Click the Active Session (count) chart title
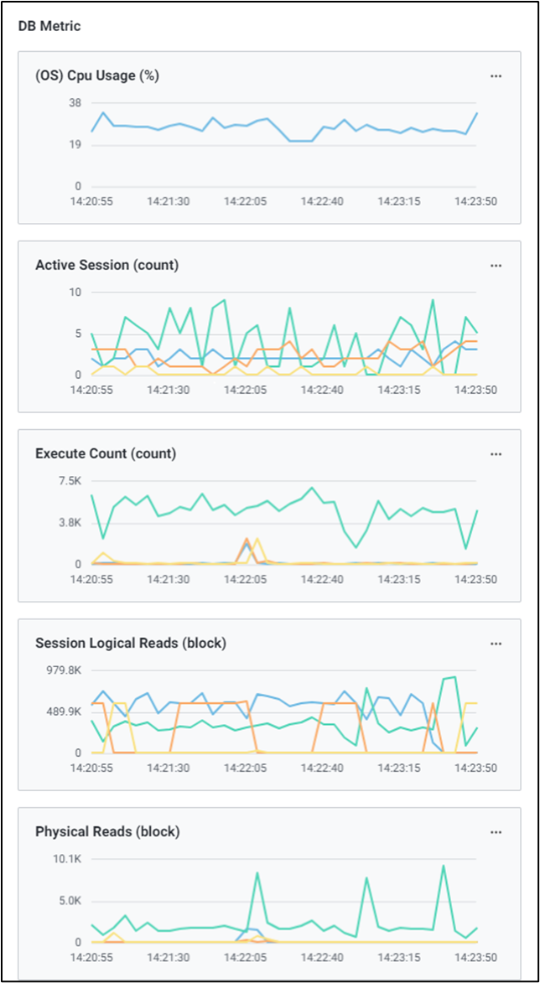This screenshot has width=540, height=983. [x=106, y=266]
